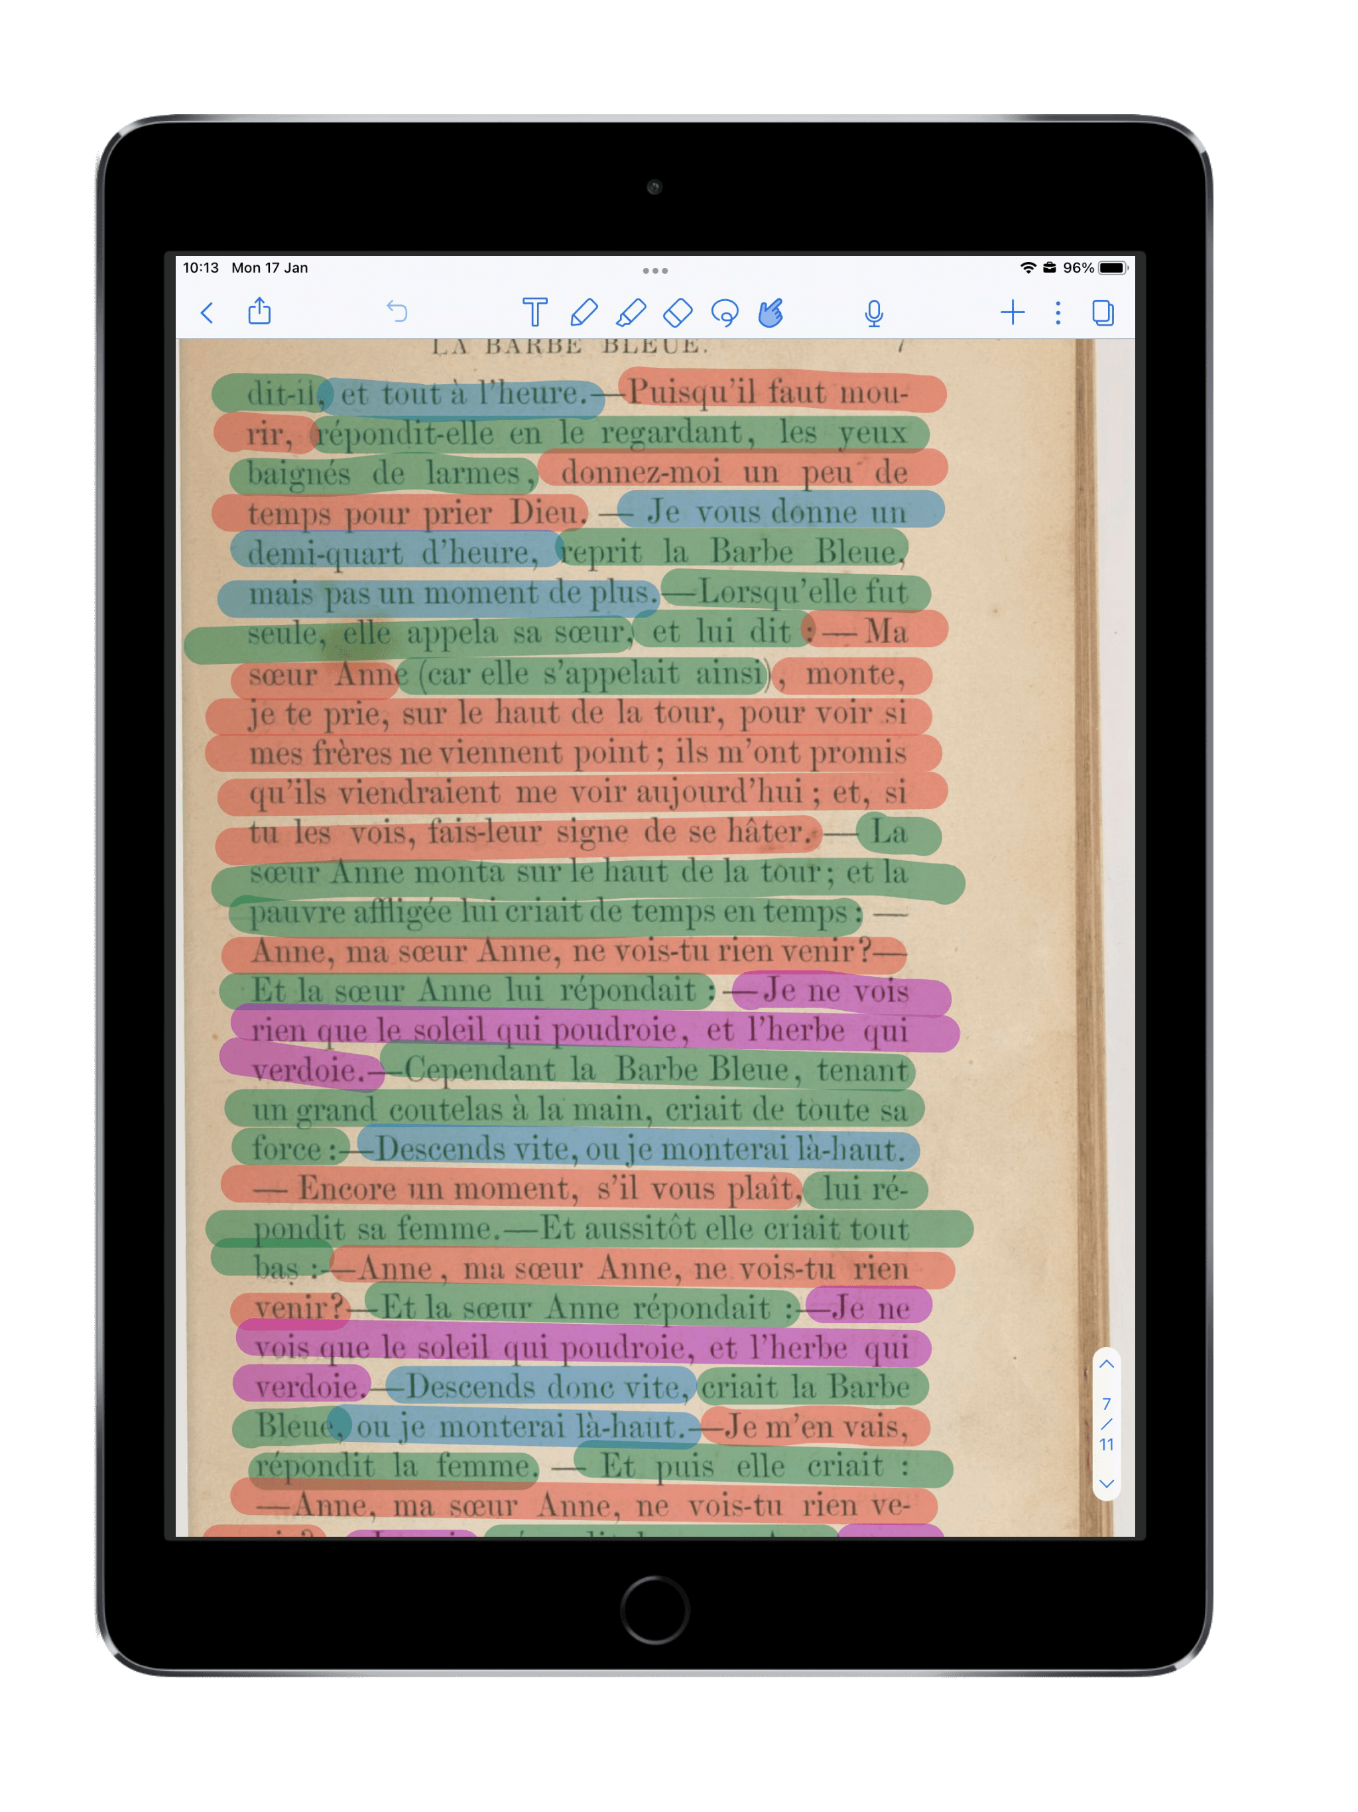This screenshot has width=1358, height=1812.
Task: Tap the green text '(car elle s'appelait ainsi)'
Action: tap(595, 673)
